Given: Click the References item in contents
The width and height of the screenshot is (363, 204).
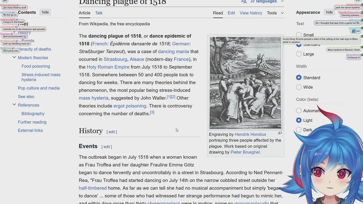Looking at the screenshot, I should [x=28, y=105].
